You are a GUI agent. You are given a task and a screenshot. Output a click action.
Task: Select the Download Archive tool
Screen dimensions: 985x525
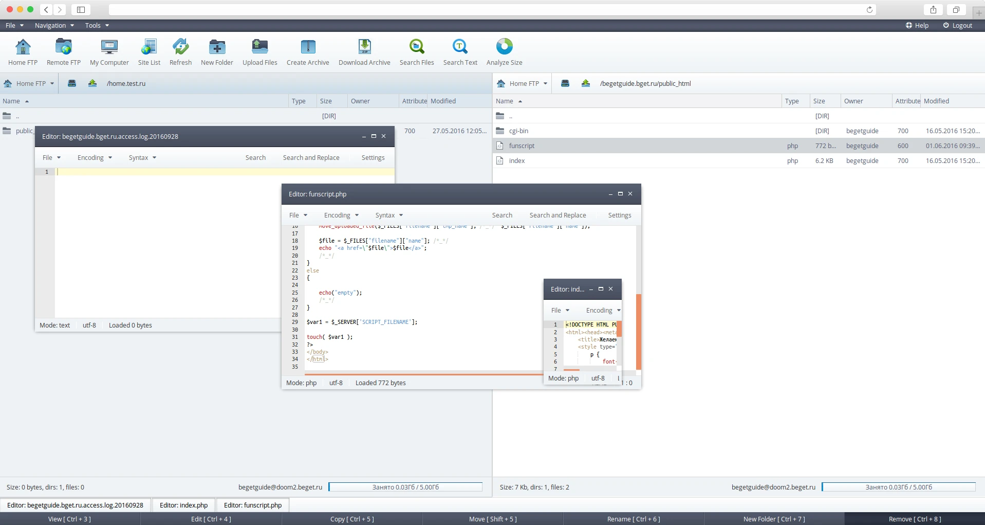click(365, 51)
